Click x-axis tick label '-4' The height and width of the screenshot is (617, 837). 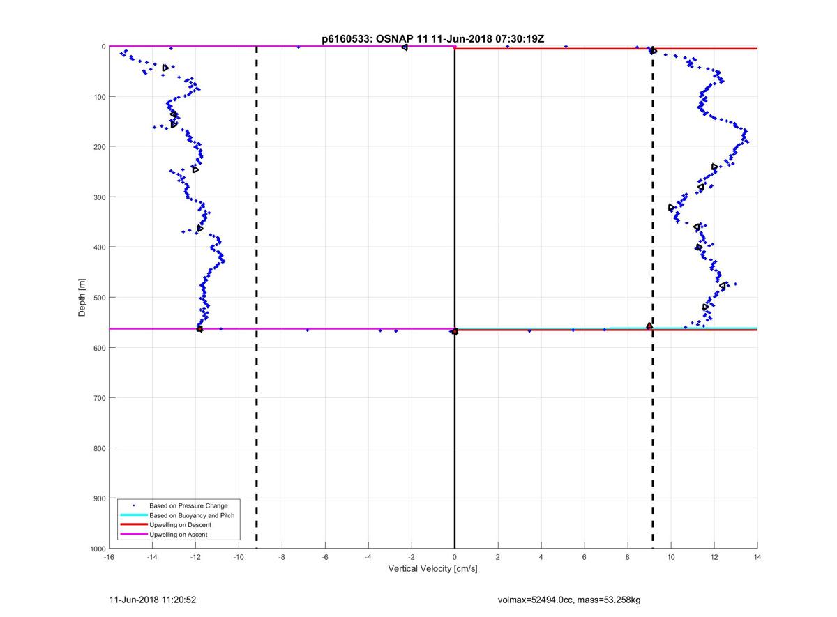pyautogui.click(x=368, y=556)
